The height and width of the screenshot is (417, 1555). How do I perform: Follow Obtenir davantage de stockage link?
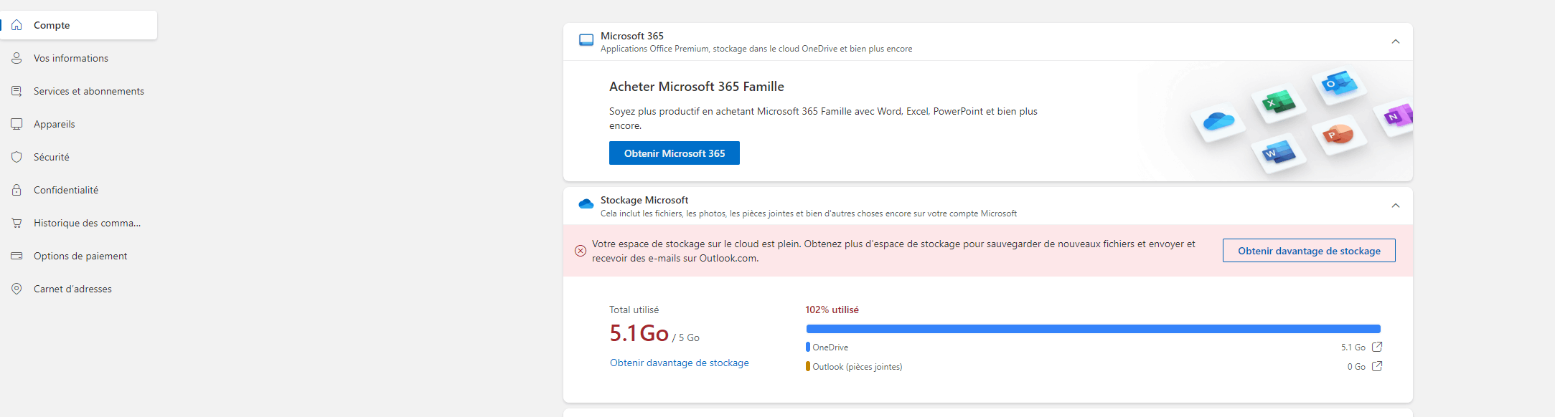coord(680,363)
